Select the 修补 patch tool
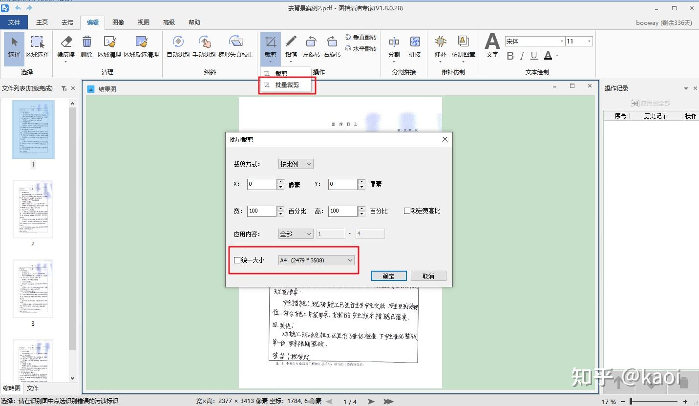Screen dimensions: 699x406 (441, 47)
